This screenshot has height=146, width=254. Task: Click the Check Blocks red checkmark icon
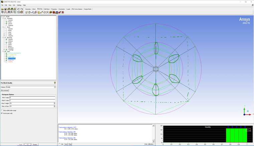click(60, 12)
